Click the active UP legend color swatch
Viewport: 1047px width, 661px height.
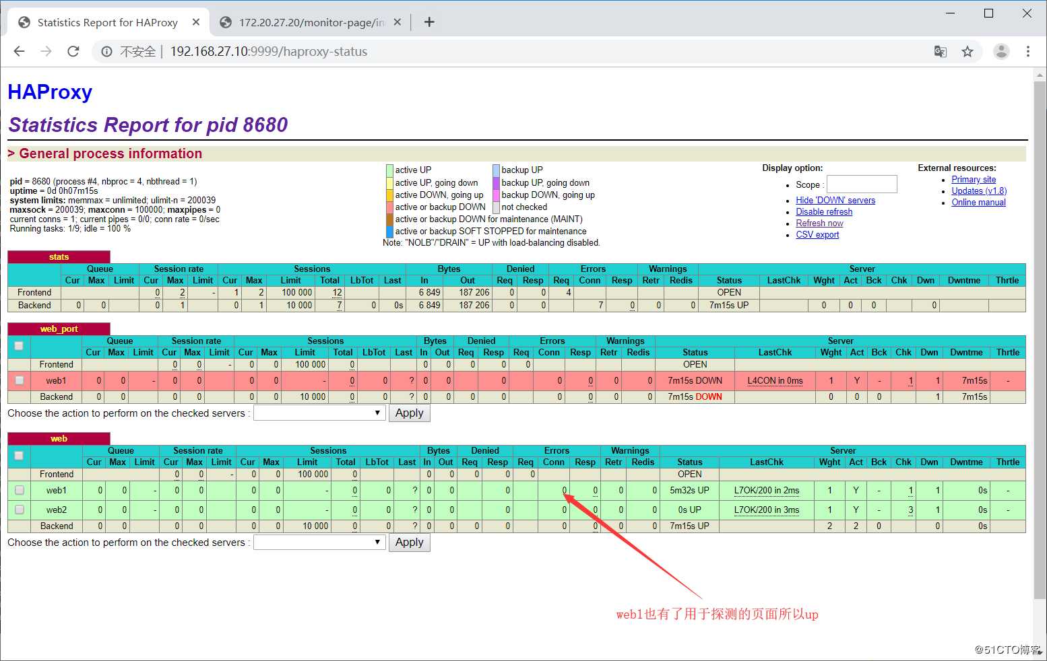[x=389, y=170]
